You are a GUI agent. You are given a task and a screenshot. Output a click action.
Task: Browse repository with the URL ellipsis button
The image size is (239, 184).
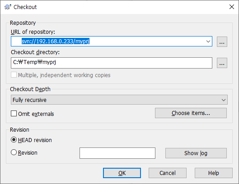(x=222, y=41)
